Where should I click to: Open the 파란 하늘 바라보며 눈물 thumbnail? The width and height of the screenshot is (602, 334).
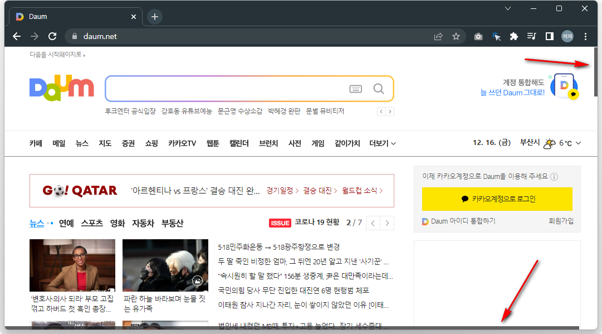pos(165,265)
